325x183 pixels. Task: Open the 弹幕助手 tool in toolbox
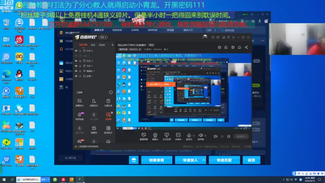(x=79, y=103)
